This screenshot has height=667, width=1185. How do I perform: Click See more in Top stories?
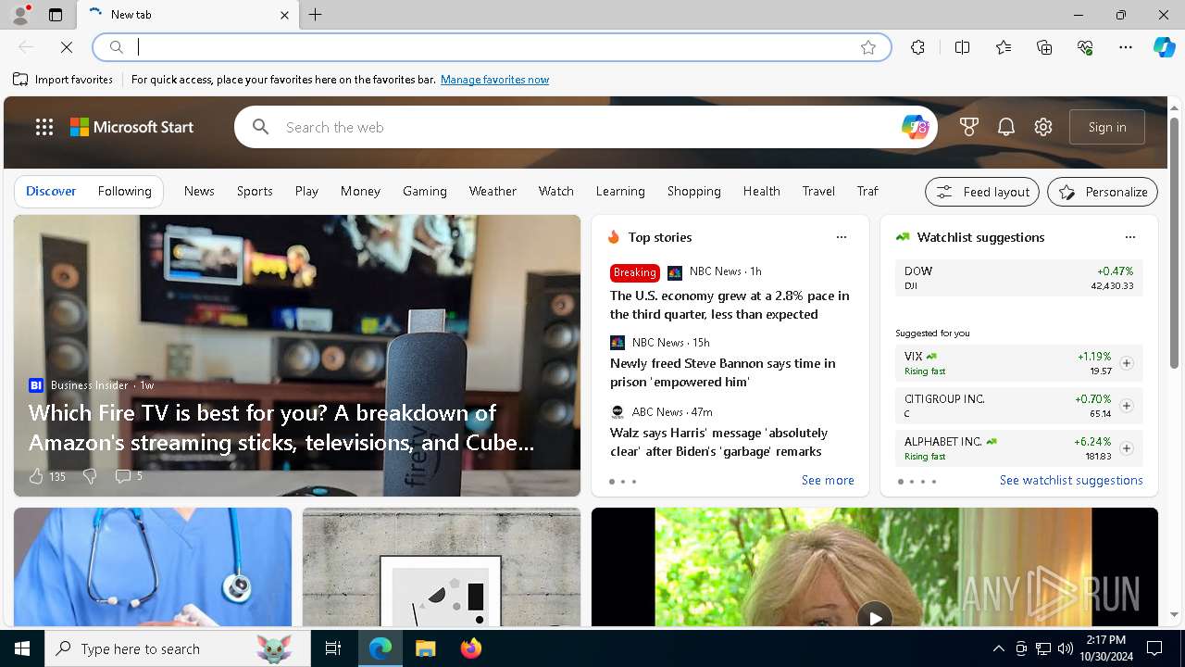[828, 480]
